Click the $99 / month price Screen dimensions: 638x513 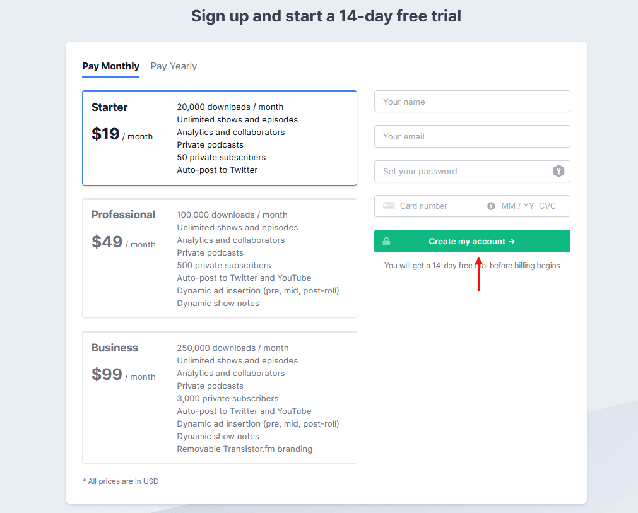click(123, 374)
